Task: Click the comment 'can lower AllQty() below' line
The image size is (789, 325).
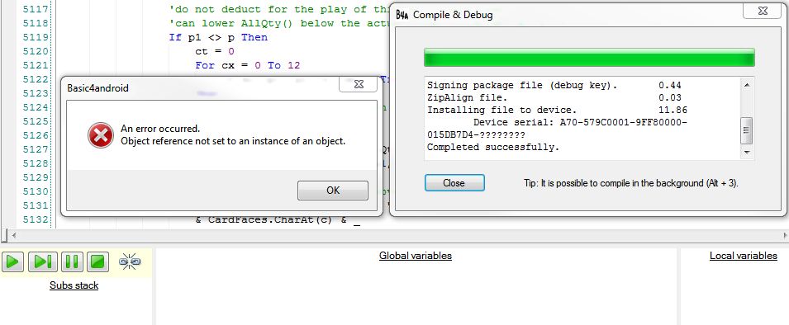Action: point(278,23)
